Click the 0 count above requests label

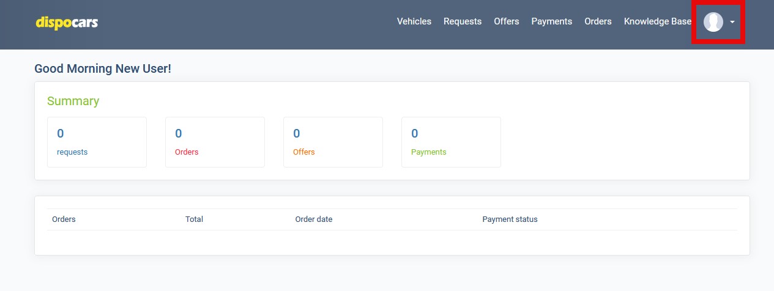click(61, 133)
